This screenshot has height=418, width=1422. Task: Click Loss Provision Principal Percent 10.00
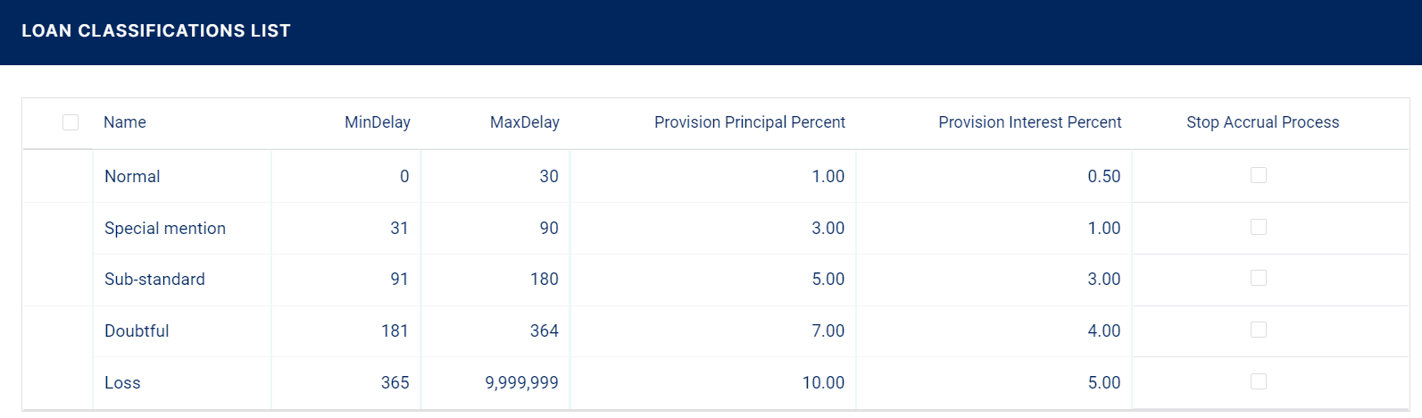pos(822,383)
